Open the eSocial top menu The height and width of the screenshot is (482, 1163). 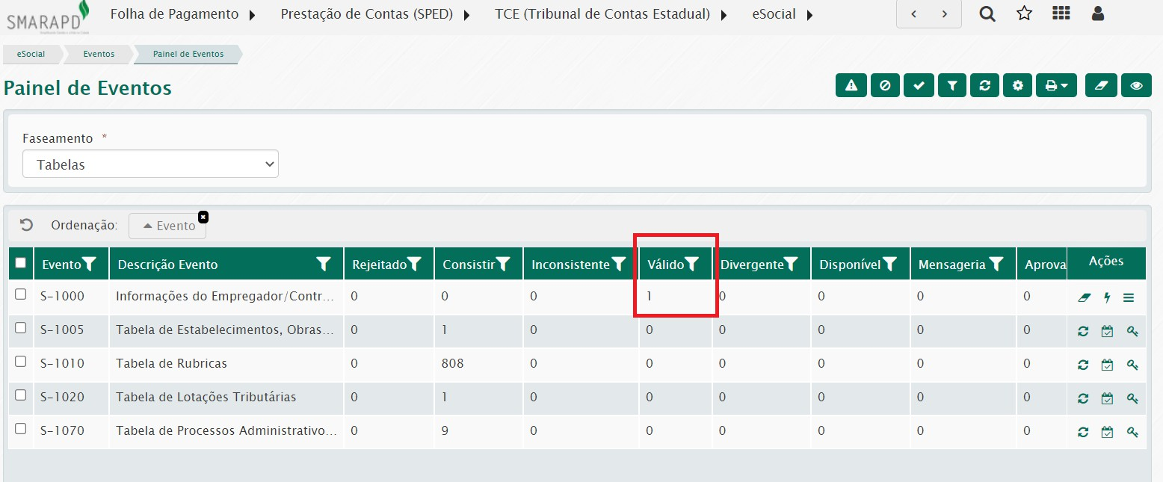pos(782,14)
